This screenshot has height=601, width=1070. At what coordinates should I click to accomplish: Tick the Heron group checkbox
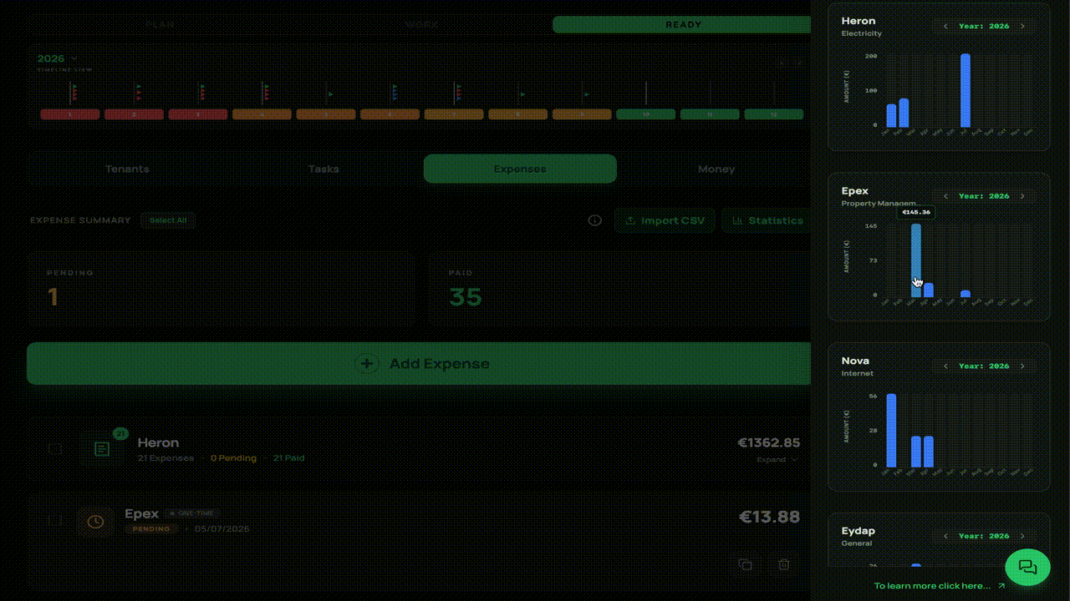[x=55, y=448]
